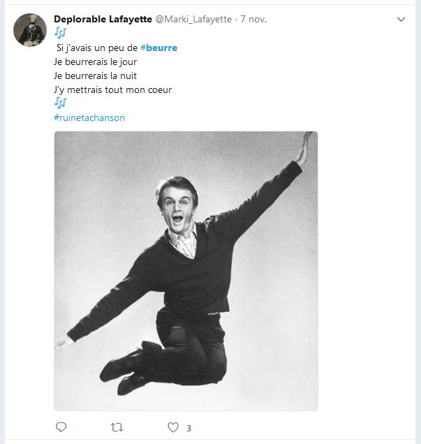Click the display name Deplorable Lafayette
This screenshot has height=444, width=421.
tap(103, 19)
